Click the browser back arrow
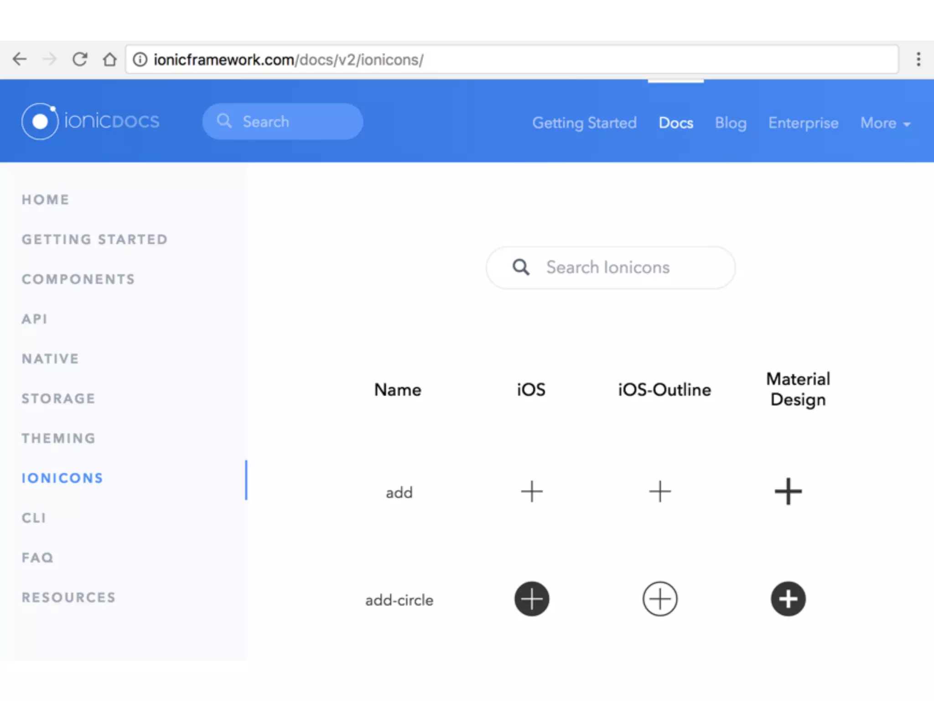The image size is (934, 701). coord(20,59)
